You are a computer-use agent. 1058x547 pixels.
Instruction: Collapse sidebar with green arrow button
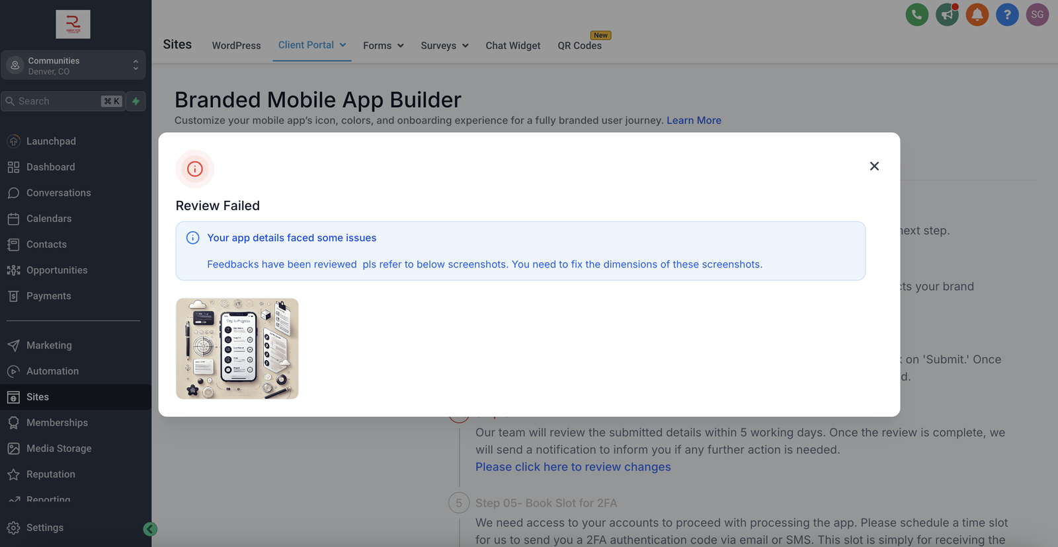pos(150,529)
